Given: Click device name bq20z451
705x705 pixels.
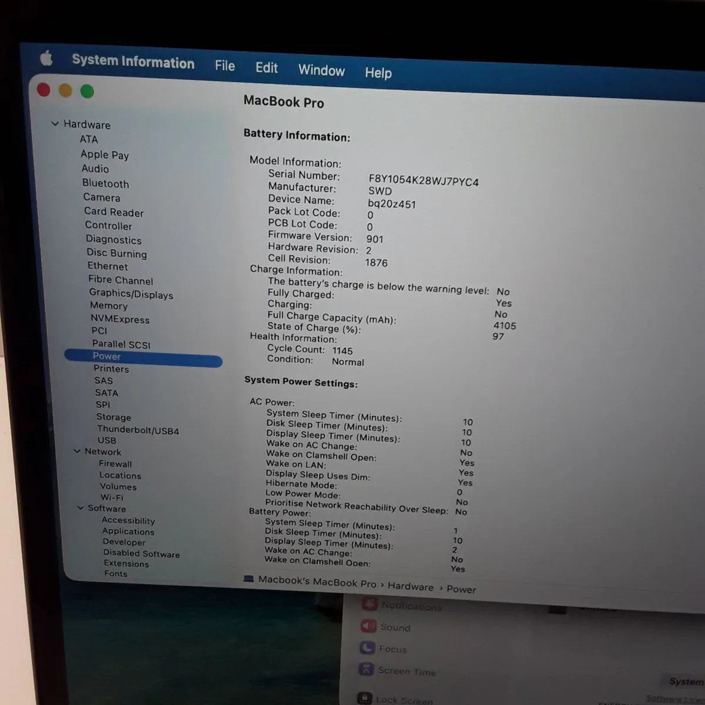Looking at the screenshot, I should tap(392, 204).
